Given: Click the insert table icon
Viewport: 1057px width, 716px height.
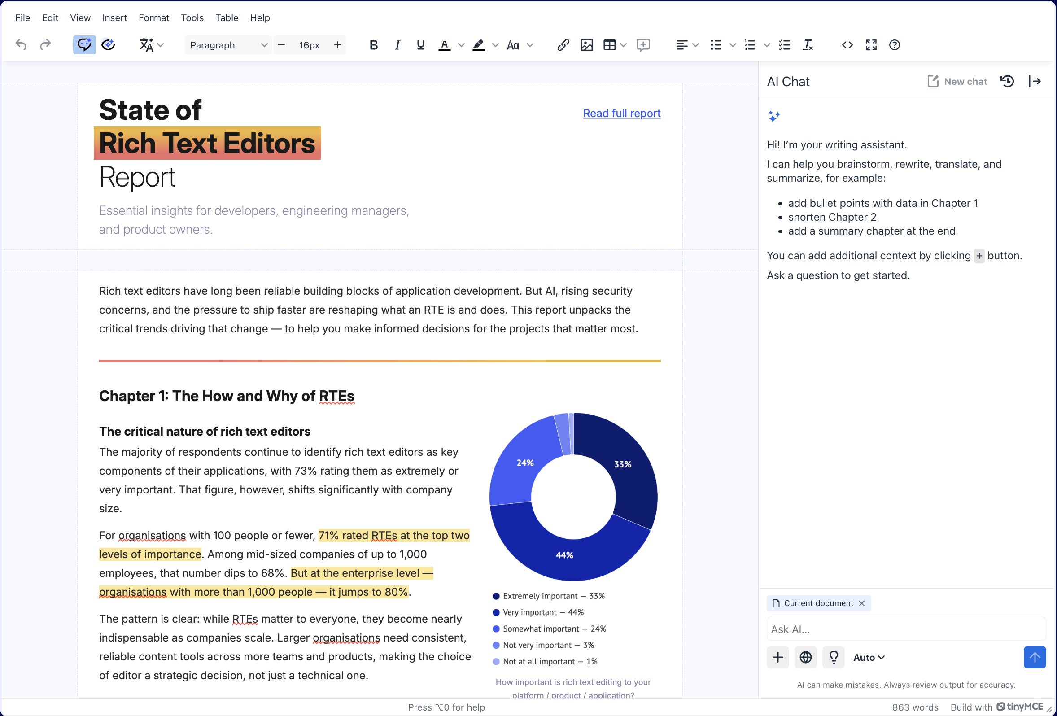Looking at the screenshot, I should 609,44.
